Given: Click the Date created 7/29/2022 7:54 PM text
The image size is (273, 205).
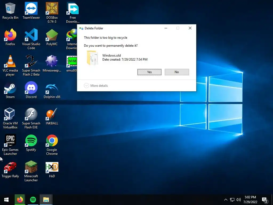Looking at the screenshot, I should pos(125,60).
